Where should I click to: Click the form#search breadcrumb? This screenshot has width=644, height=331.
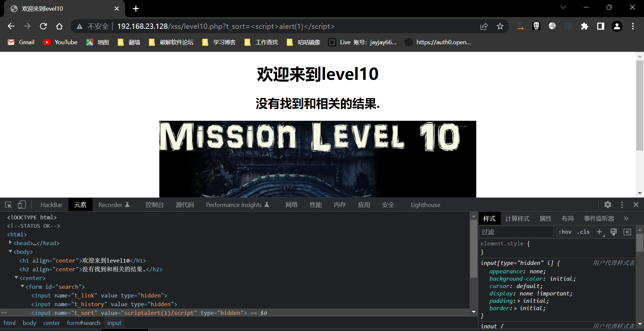click(84, 323)
